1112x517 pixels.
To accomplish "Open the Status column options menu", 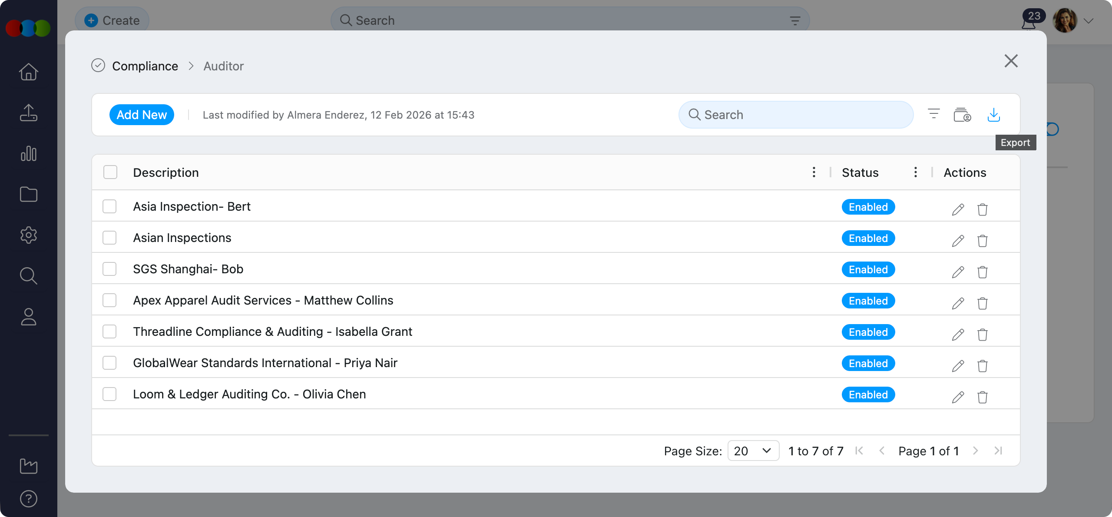I will (915, 172).
